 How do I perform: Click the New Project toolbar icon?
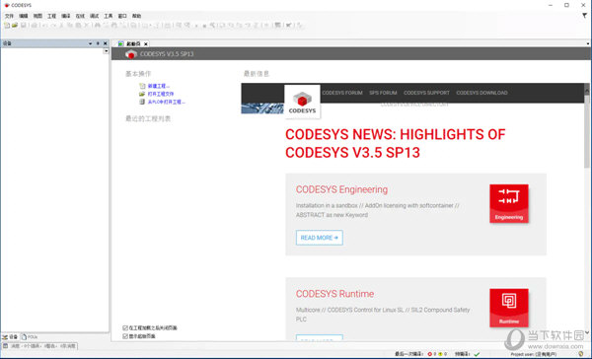tap(7, 26)
